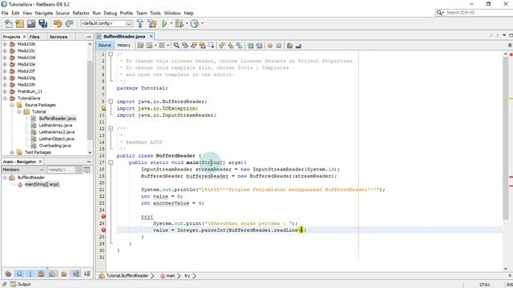Expand the Praktikum_11 project node
513x288 pixels.
5,91
